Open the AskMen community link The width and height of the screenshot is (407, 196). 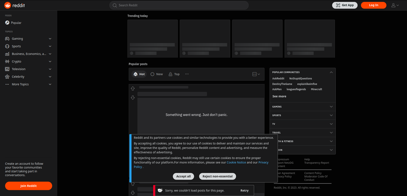point(277,89)
